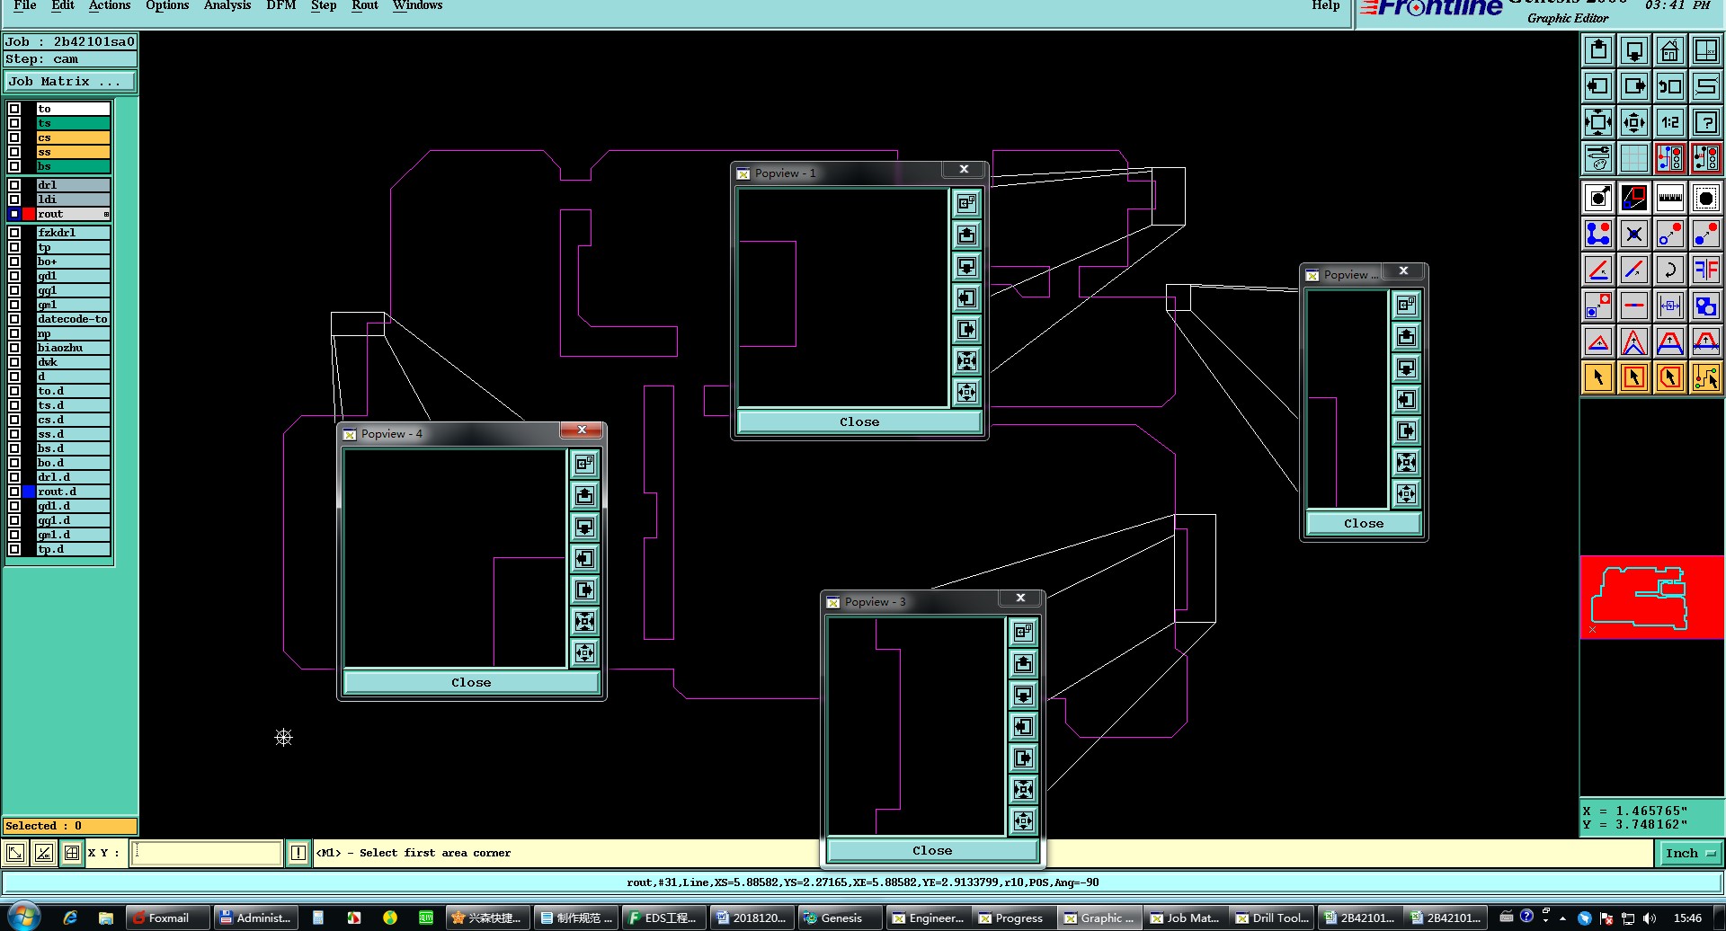Switch to Drill Tool taskbar window
Viewport: 1726px width, 931px height.
click(x=1271, y=918)
